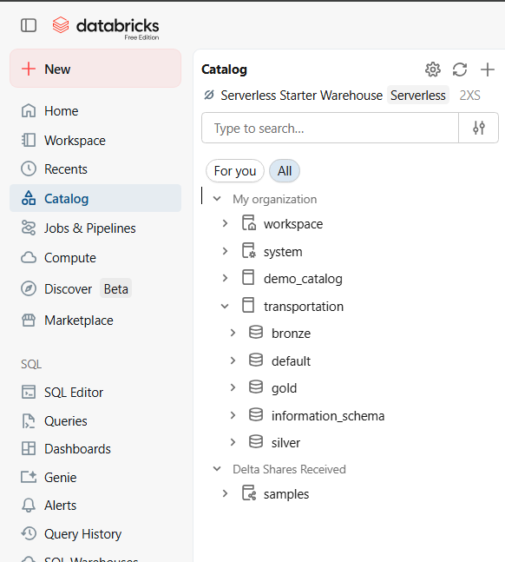The width and height of the screenshot is (505, 562).
Task: Click the Queries file icon
Action: pos(29,420)
